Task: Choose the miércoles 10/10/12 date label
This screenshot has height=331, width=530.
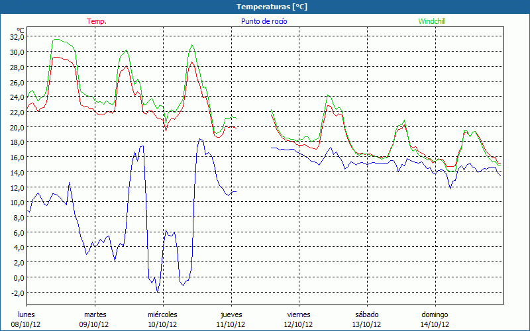Action: pos(162,320)
